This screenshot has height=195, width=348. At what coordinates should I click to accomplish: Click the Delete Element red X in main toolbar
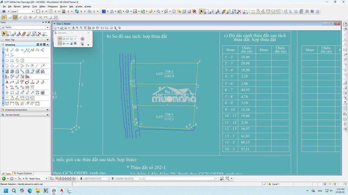coord(239,11)
